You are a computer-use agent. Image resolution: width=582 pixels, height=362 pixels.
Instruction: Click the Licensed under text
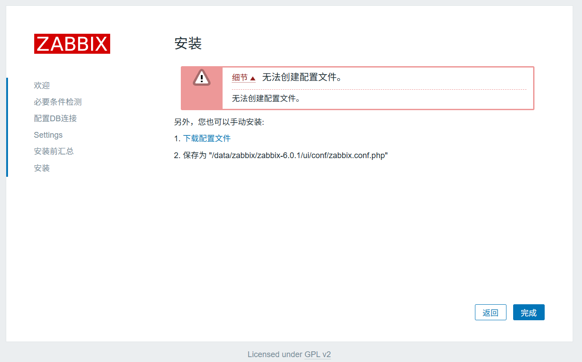click(x=275, y=354)
